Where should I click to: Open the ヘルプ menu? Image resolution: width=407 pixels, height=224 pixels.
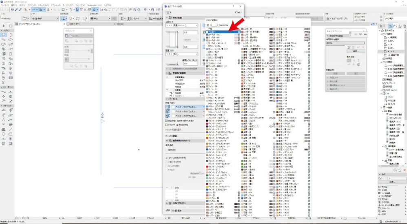[107, 5]
